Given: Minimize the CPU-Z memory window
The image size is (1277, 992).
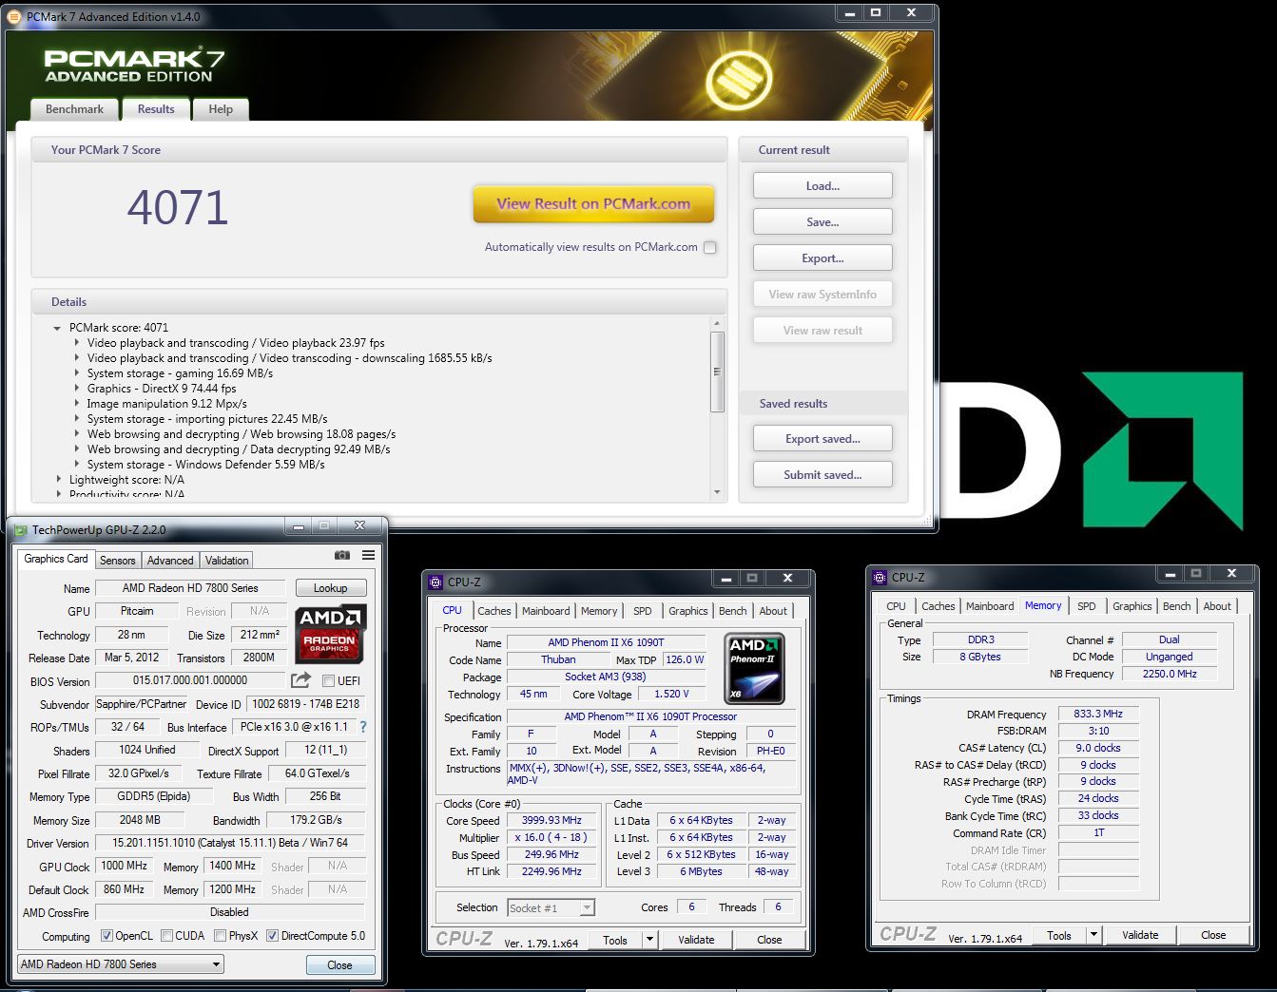Looking at the screenshot, I should [x=1170, y=573].
